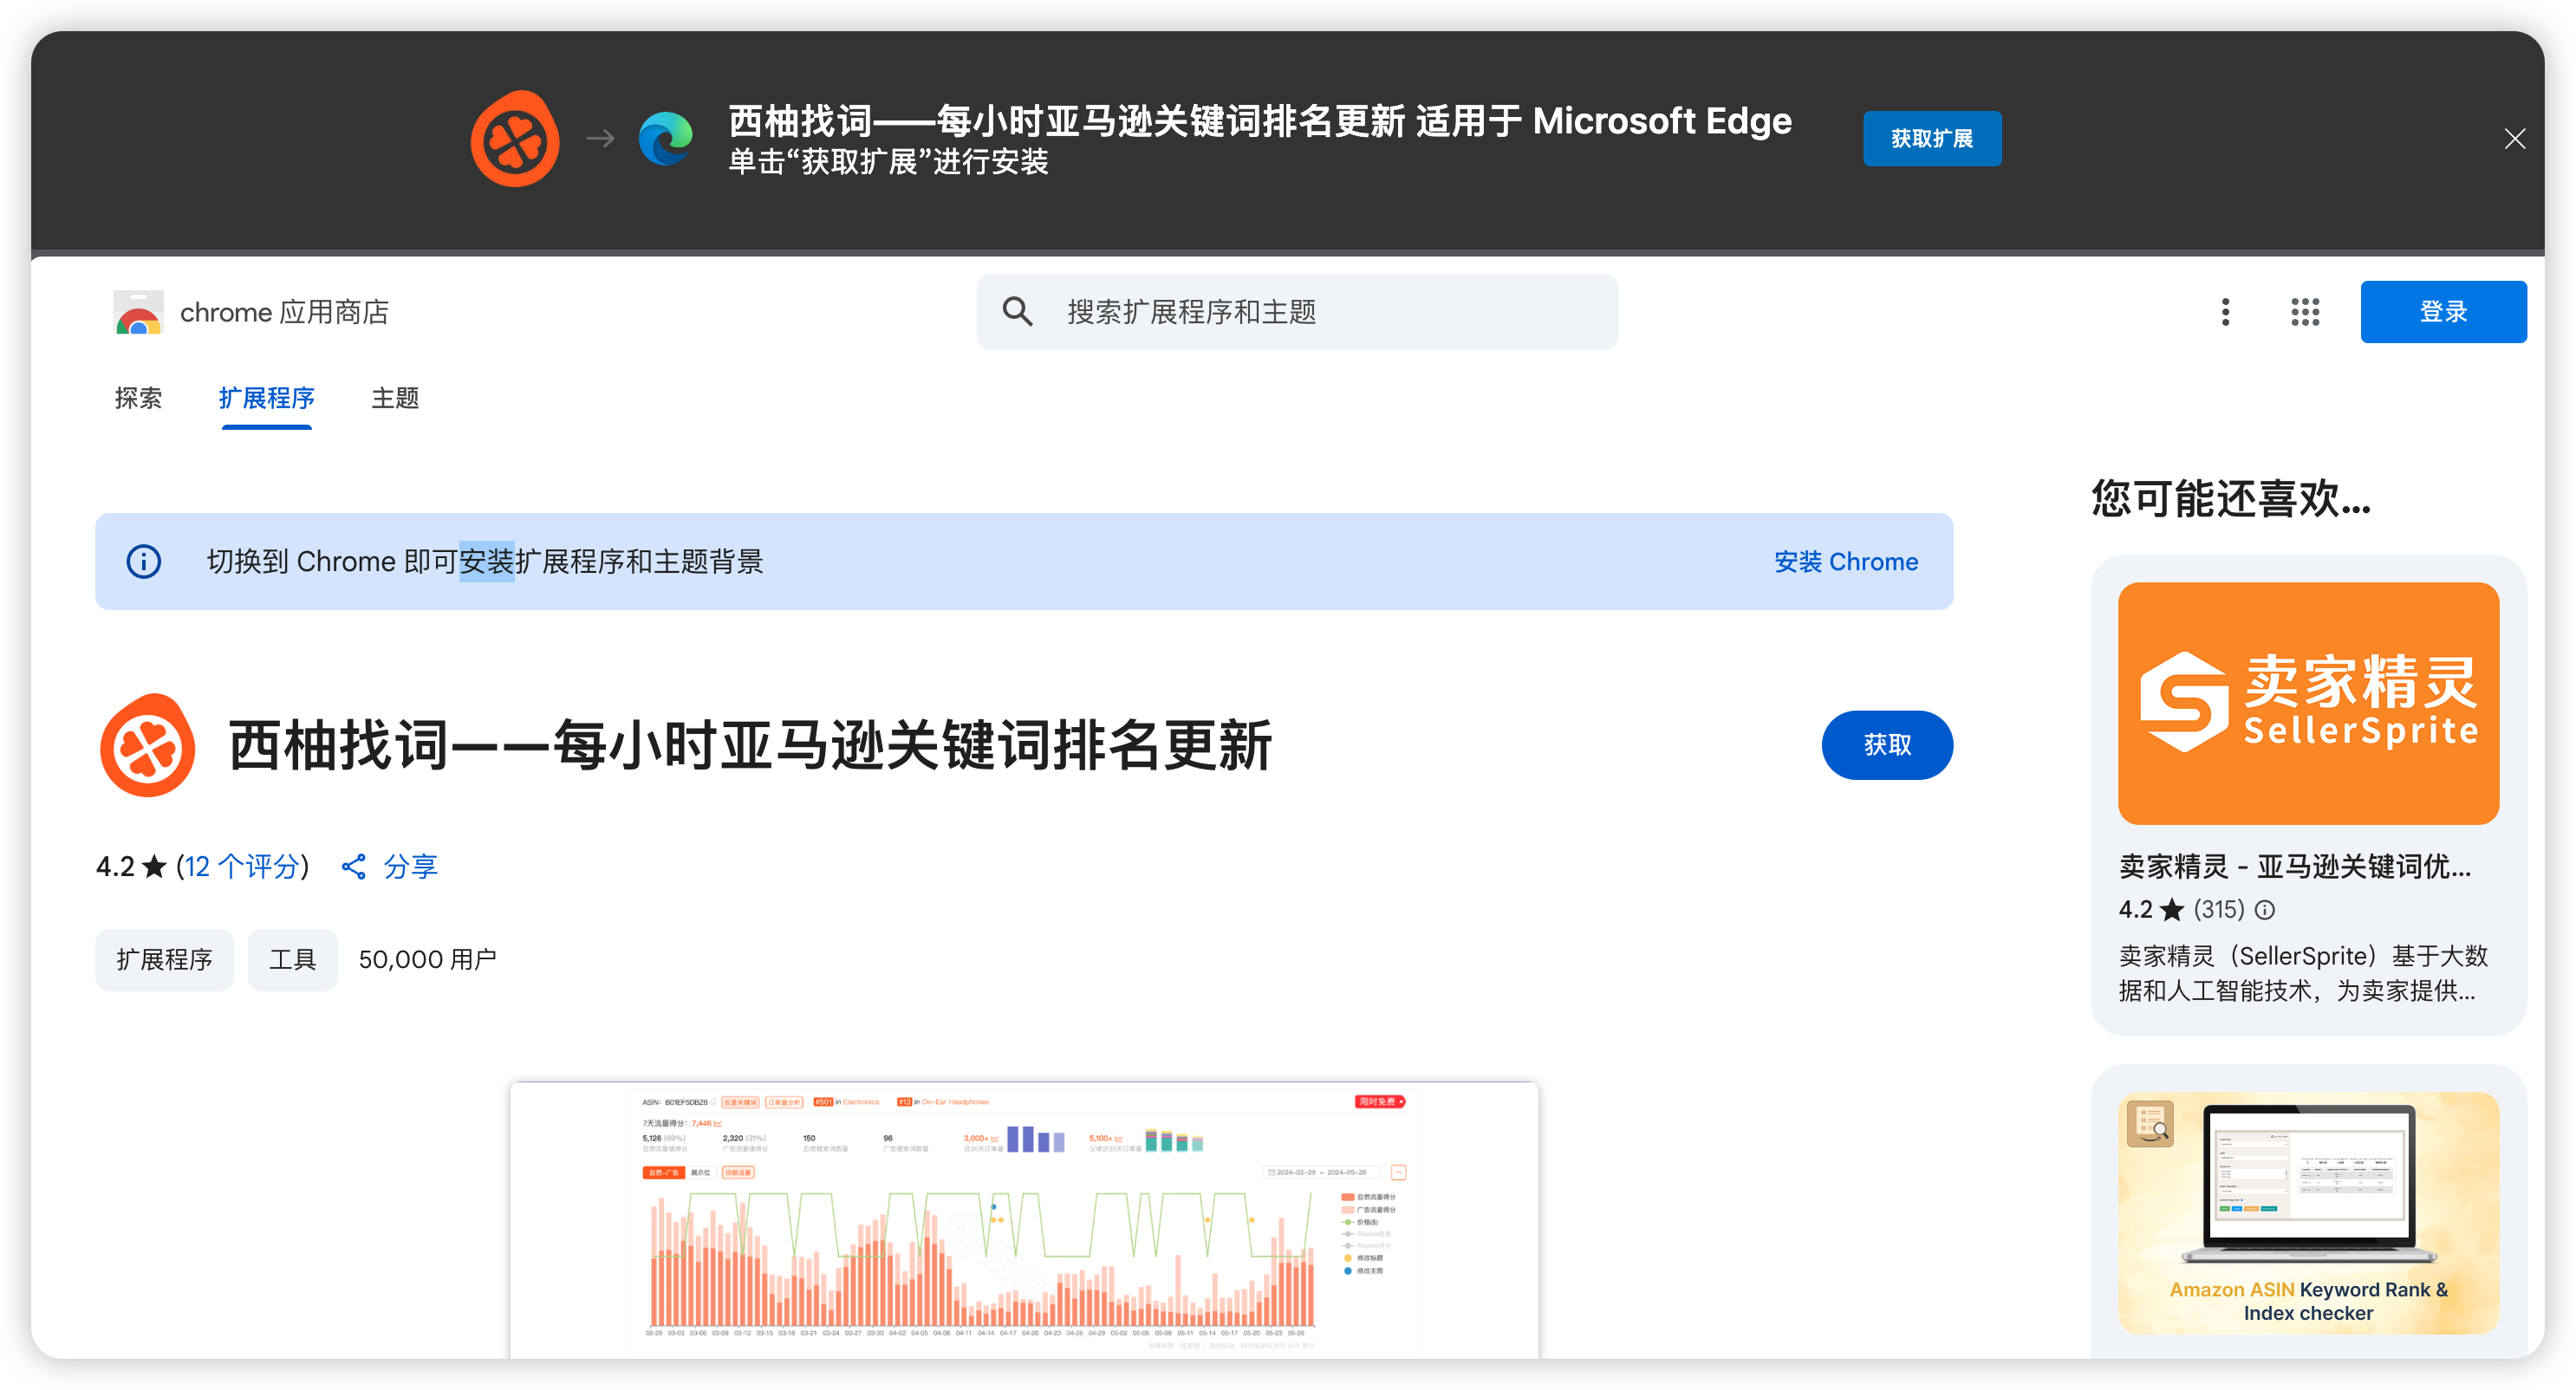Close the Microsoft Edge banner
Image resolution: width=2576 pixels, height=1390 pixels.
pos(2514,139)
